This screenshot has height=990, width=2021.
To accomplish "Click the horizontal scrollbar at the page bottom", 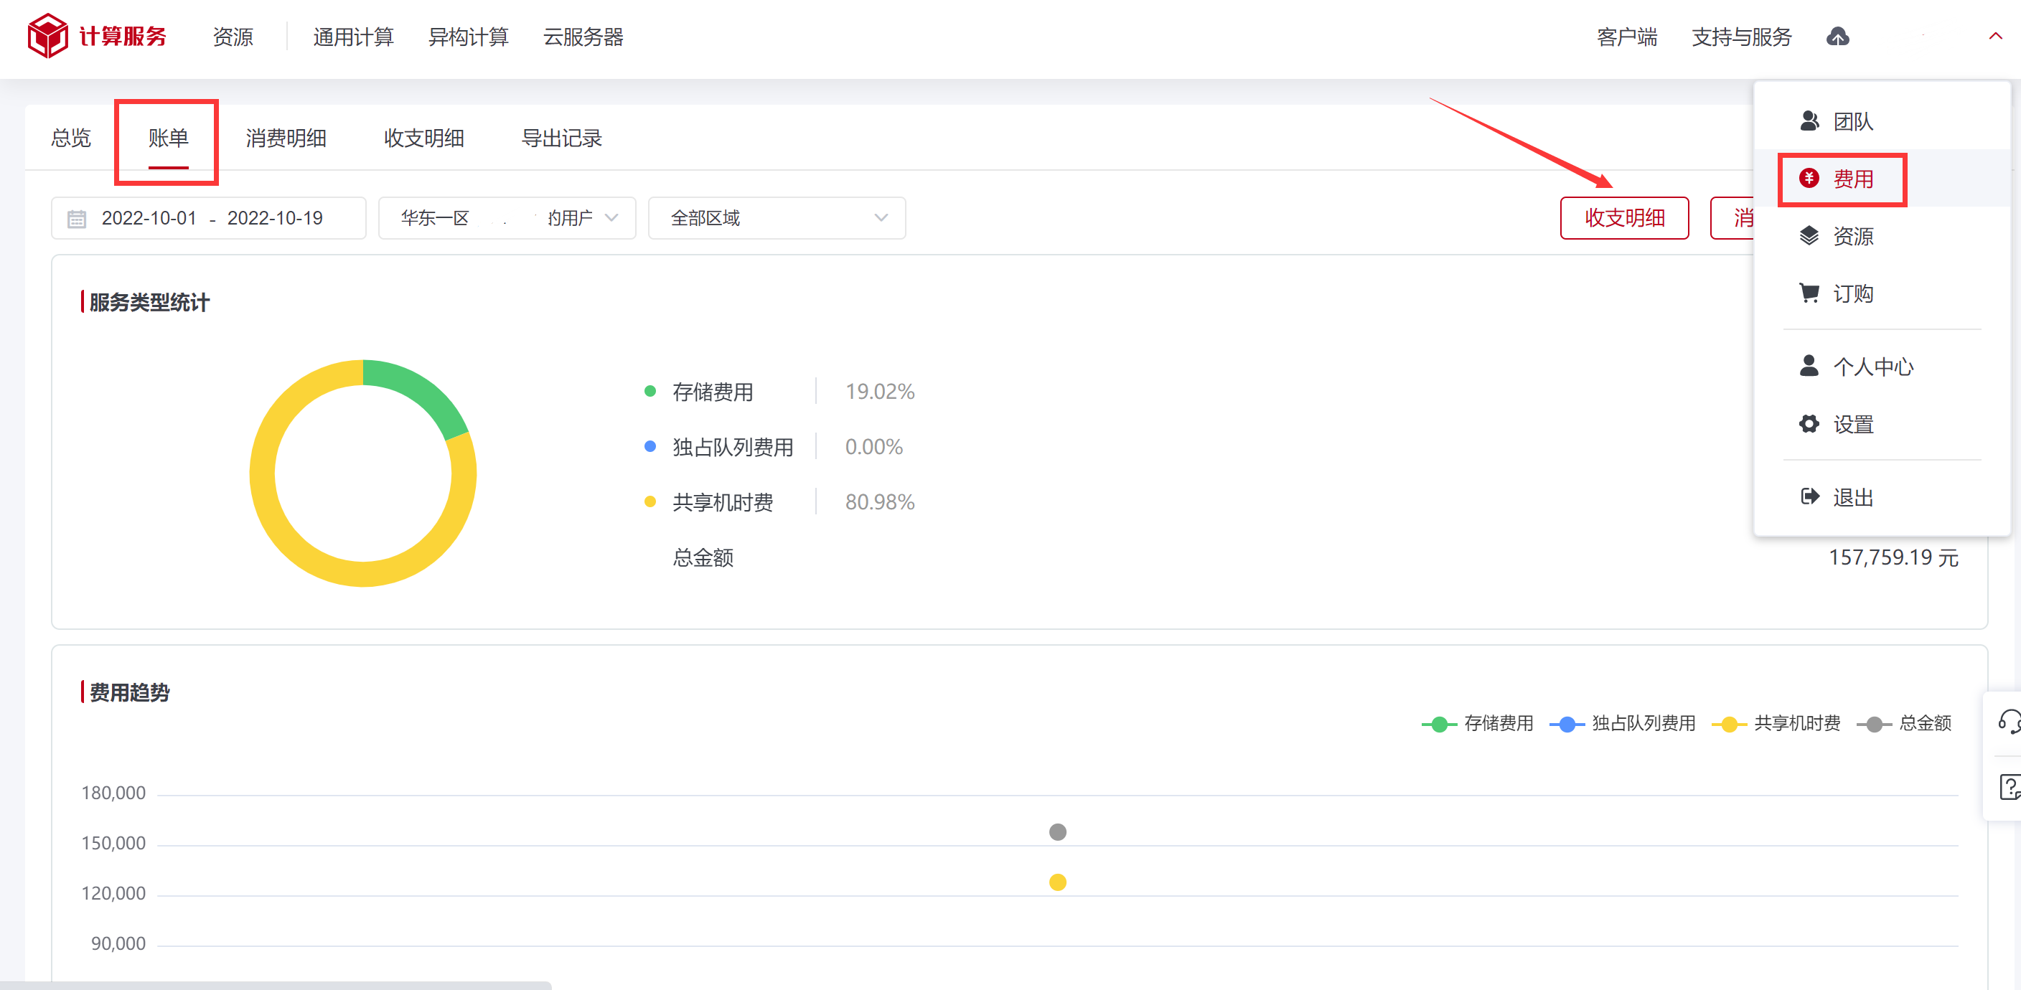I will pos(276,985).
